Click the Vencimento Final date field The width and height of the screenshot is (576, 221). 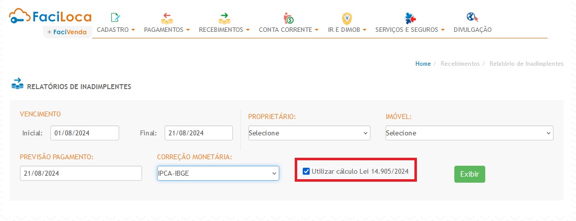[198, 133]
